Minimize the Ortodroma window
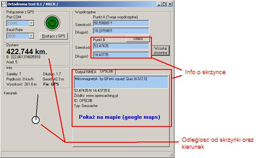The height and width of the screenshot is (158, 256). coord(159,4)
